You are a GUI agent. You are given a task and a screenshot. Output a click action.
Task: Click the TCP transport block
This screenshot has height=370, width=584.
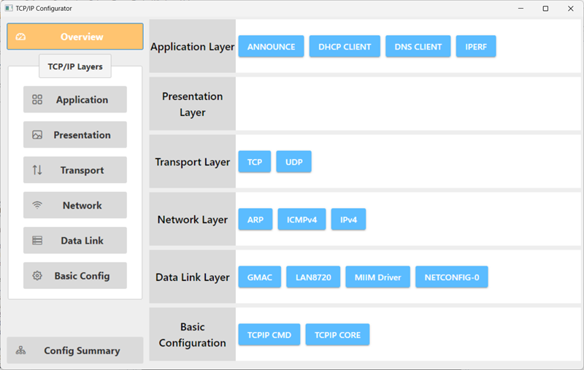click(x=254, y=162)
